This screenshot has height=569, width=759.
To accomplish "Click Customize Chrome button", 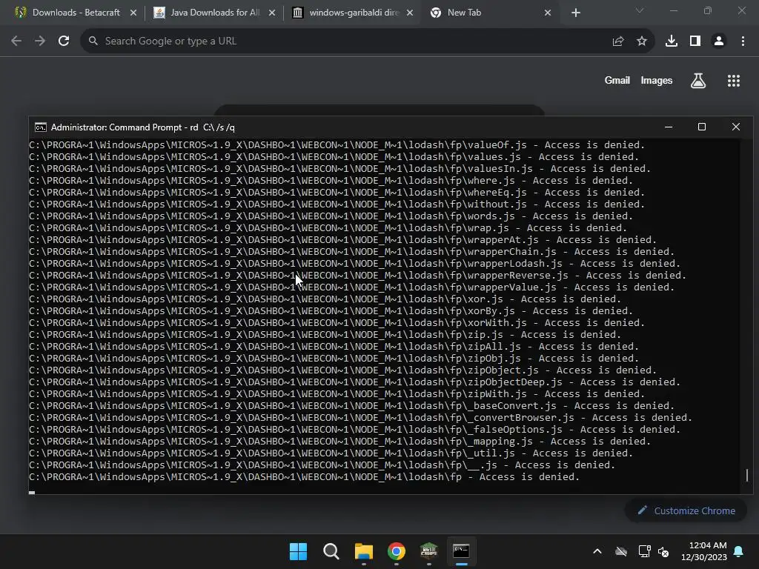I will pos(686,510).
